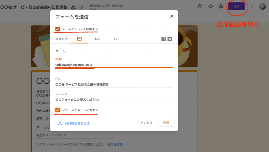Star this form with the star icon
The height and width of the screenshot is (152, 269).
[81, 7]
